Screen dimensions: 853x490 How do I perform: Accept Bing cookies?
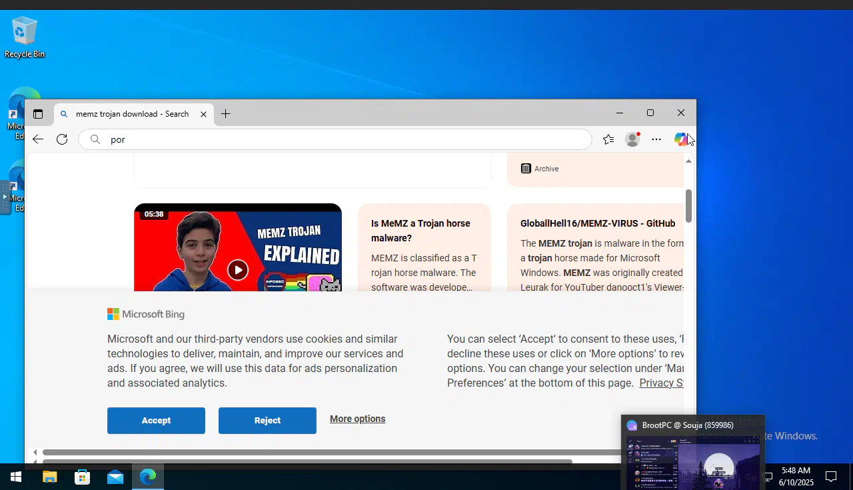point(156,421)
